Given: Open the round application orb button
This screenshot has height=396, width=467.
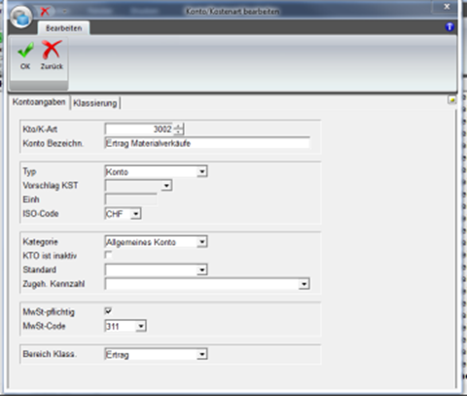Looking at the screenshot, I should pyautogui.click(x=20, y=17).
